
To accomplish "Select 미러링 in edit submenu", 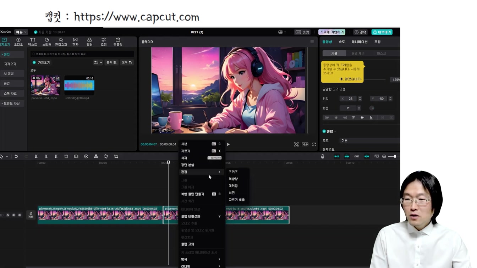I will [237, 186].
